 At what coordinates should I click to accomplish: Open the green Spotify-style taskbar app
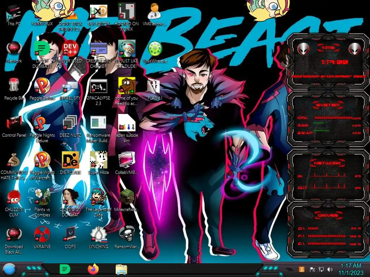coord(65,269)
